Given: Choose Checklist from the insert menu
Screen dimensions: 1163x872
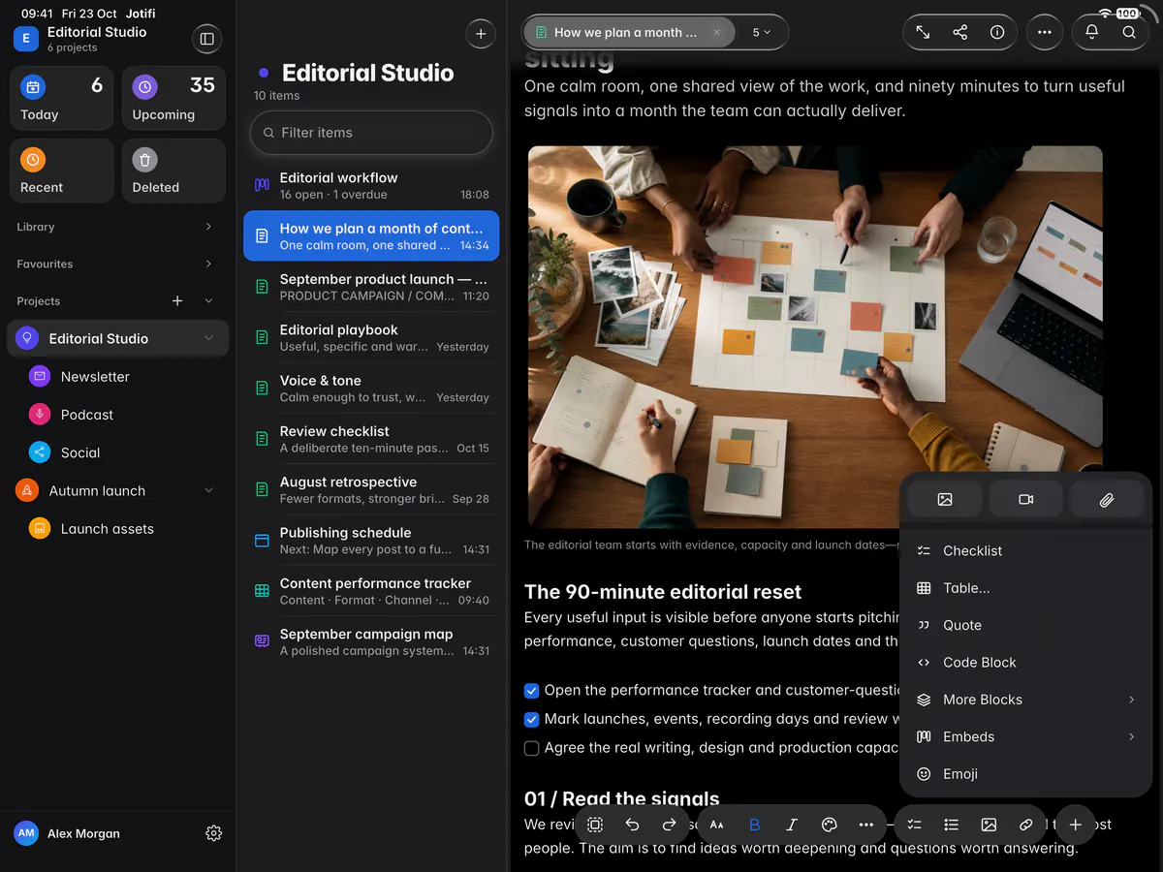Looking at the screenshot, I should (1025, 550).
